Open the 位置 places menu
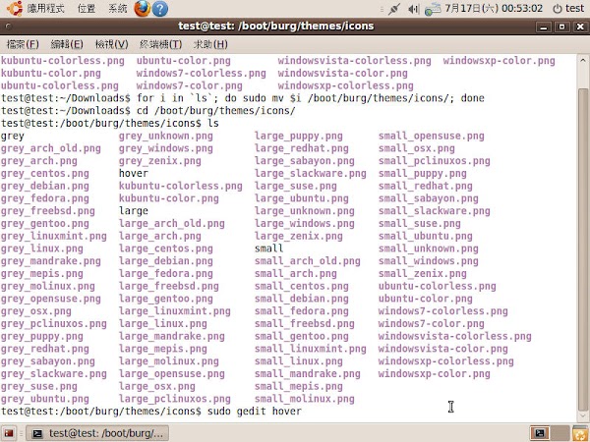The width and height of the screenshot is (590, 442). click(x=87, y=8)
